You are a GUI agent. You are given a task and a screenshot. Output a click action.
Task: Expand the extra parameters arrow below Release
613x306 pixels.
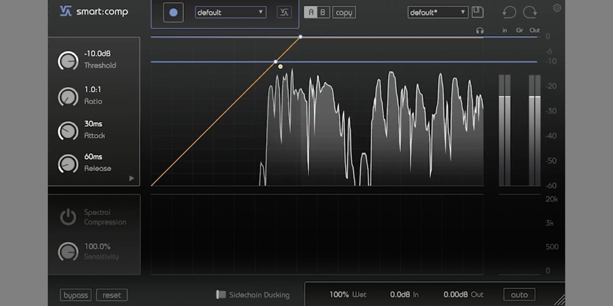click(x=131, y=178)
